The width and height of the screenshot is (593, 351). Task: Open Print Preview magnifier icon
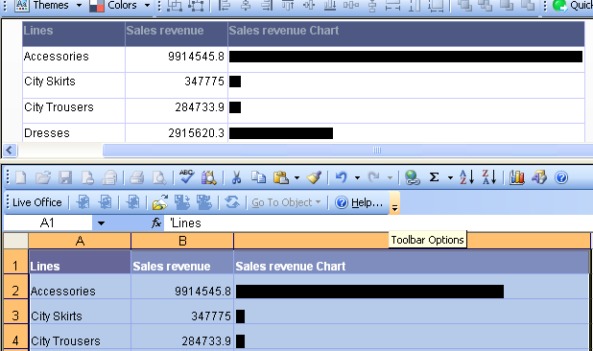(159, 177)
